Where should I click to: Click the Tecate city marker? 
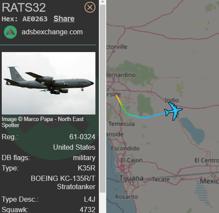(x=150, y=179)
